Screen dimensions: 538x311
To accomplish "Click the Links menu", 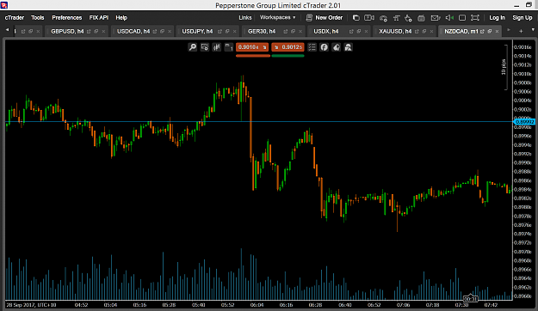I will [x=245, y=17].
